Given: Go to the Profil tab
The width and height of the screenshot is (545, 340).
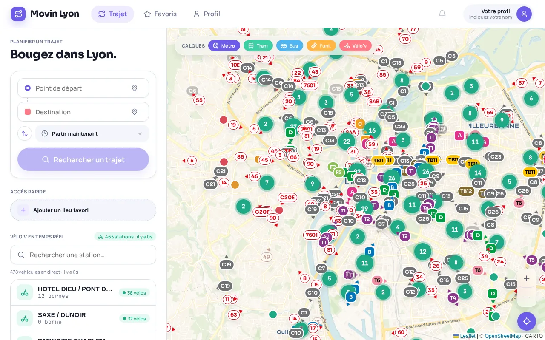Looking at the screenshot, I should [x=207, y=14].
